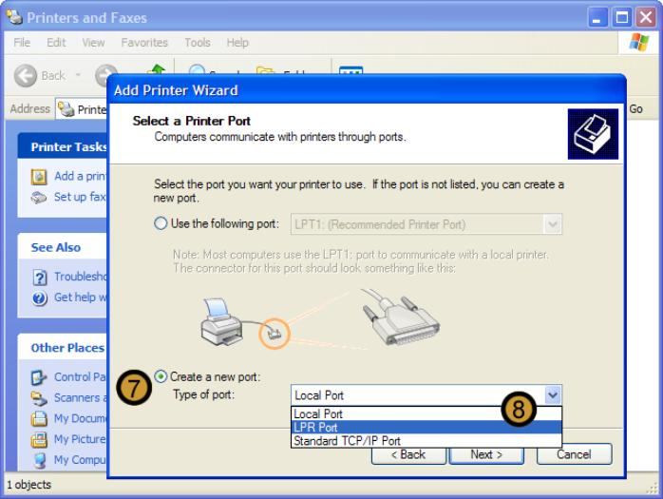Close the Printers and Faxes window

click(x=646, y=17)
